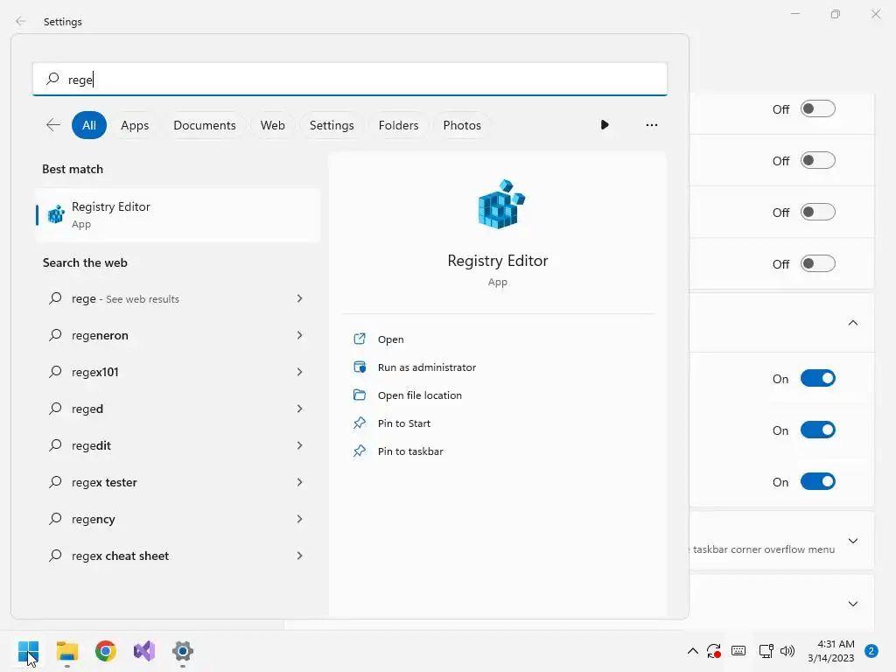
Task: Open the notification badge showing 2
Action: pos(871,651)
